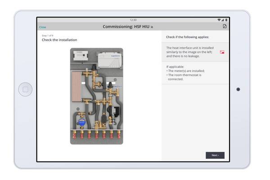Go to the next commissioning step
This screenshot has height=180, width=270.
coord(215,155)
